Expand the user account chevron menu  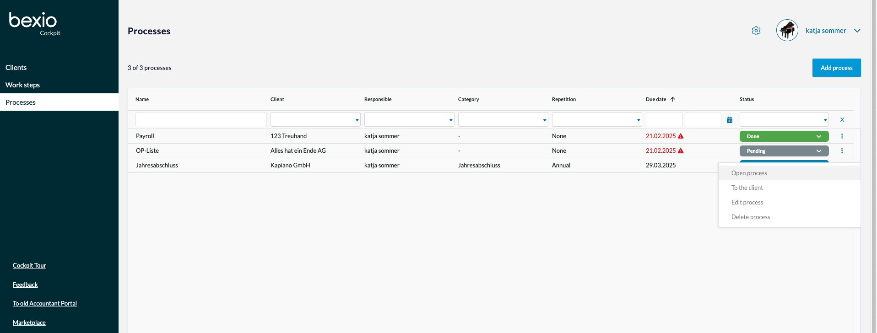point(857,31)
